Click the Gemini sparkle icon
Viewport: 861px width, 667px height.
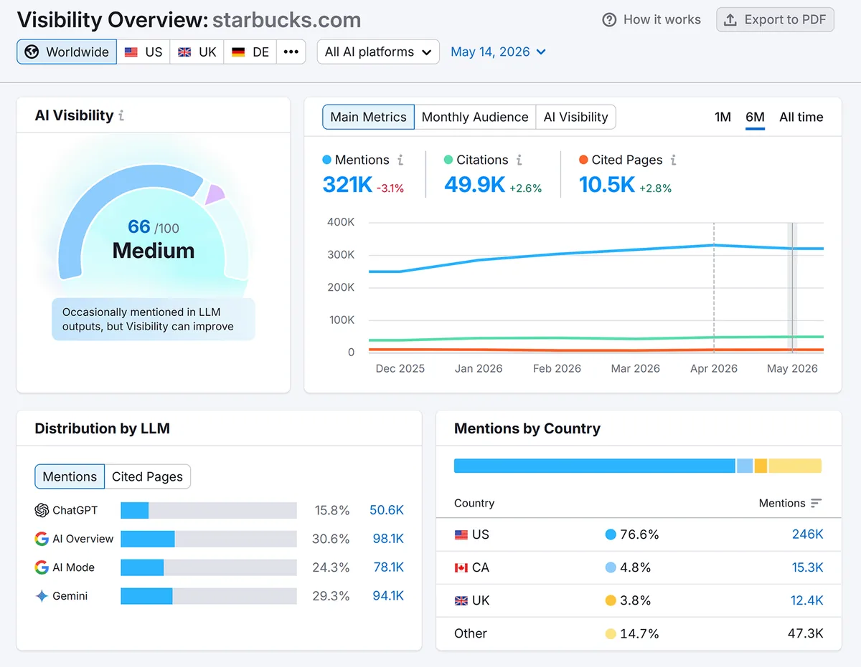pyautogui.click(x=42, y=596)
